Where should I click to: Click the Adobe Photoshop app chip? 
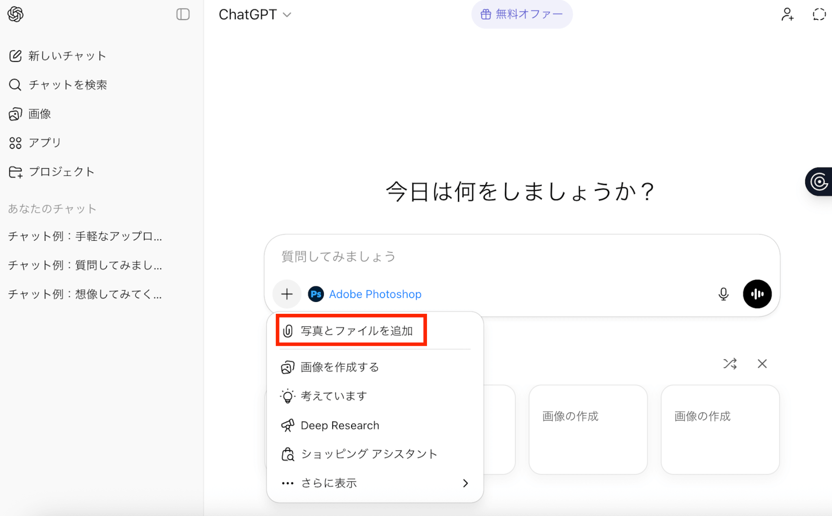click(x=365, y=294)
